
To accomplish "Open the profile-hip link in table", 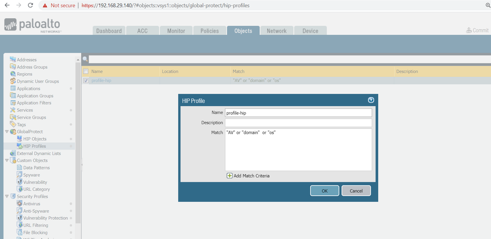I will click(101, 81).
